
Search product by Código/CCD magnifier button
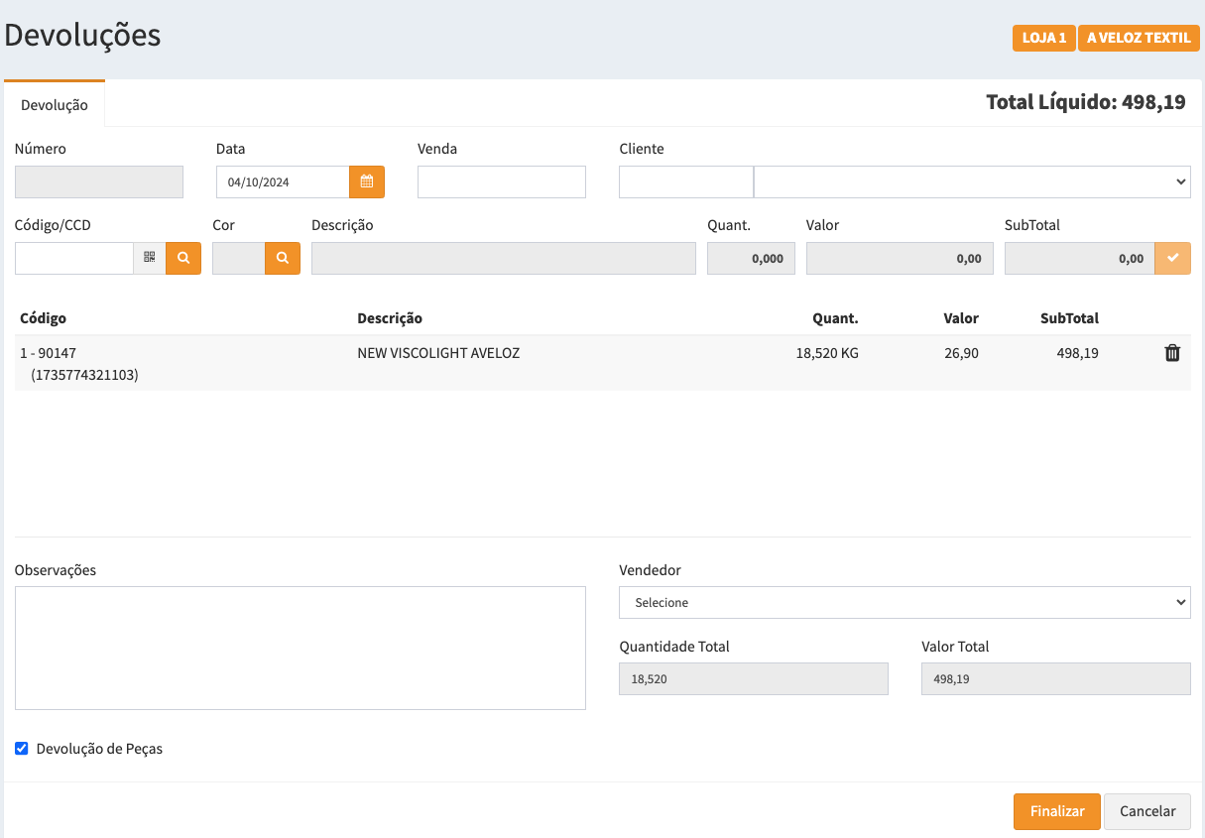click(x=183, y=258)
